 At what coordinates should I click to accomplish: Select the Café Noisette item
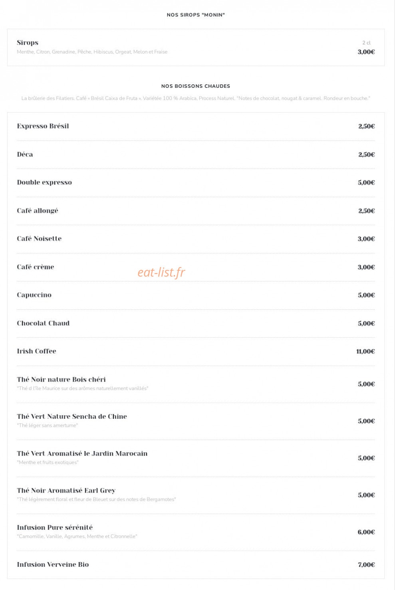coord(196,239)
